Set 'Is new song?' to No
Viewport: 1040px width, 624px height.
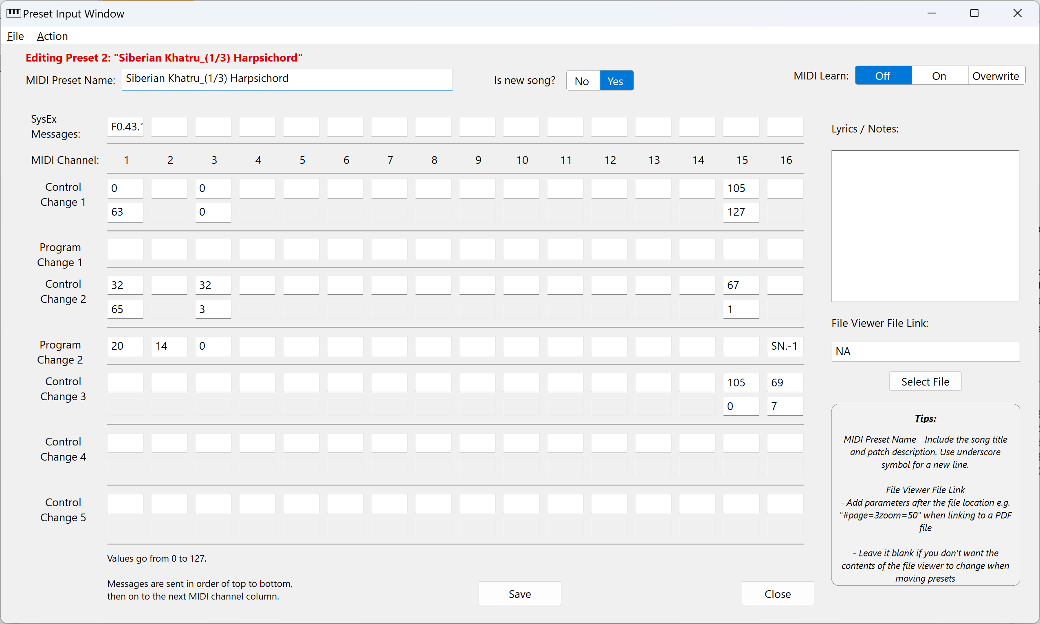(582, 81)
